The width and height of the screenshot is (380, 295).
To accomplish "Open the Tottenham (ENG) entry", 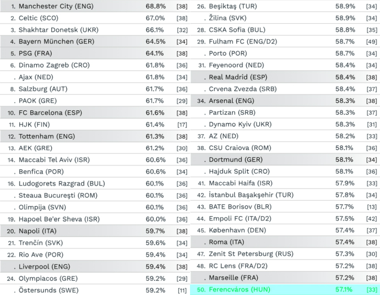I will [x=95, y=136].
